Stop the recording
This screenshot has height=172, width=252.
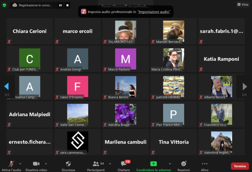tap(67, 5)
